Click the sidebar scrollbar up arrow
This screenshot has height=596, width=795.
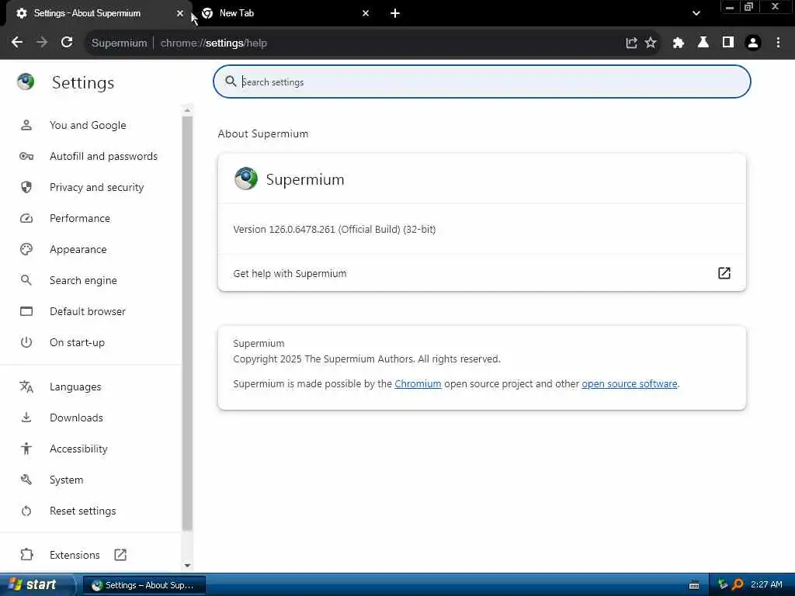click(188, 110)
